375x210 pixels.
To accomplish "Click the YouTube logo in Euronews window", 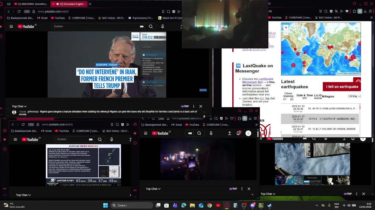I will pyautogui.click(x=27, y=27).
